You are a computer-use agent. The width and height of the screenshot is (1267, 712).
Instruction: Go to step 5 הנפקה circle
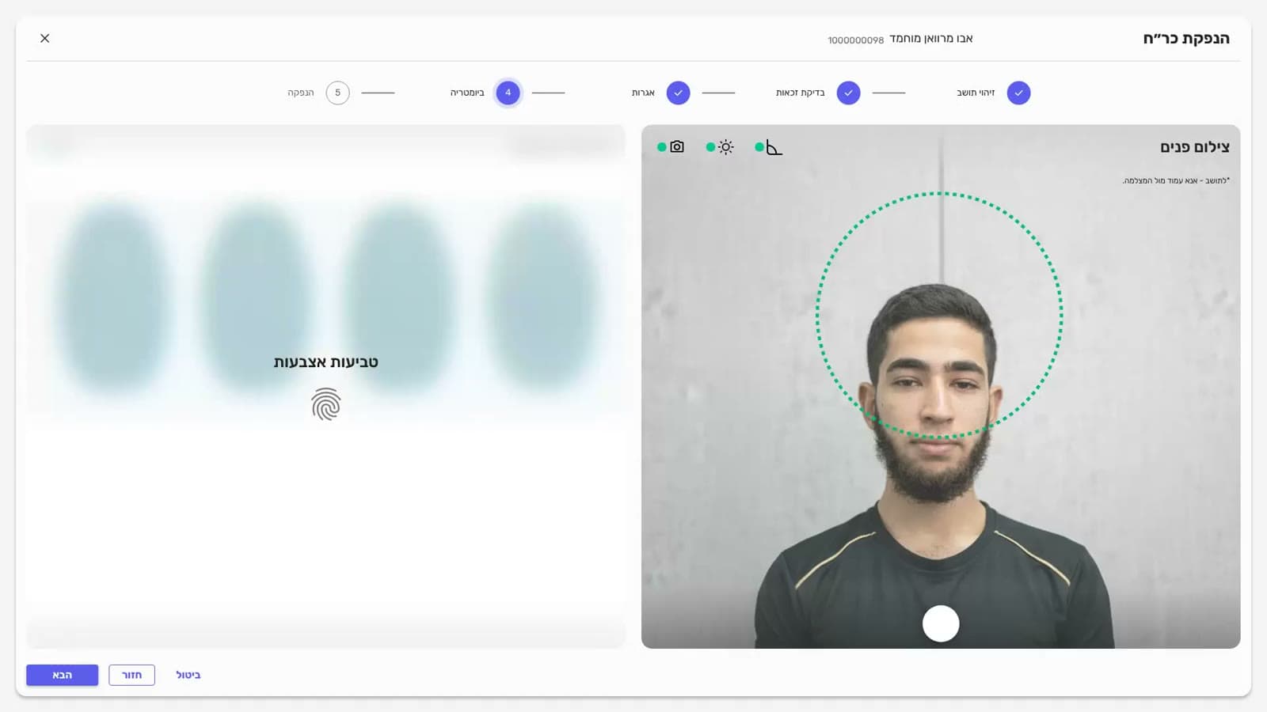tap(337, 93)
